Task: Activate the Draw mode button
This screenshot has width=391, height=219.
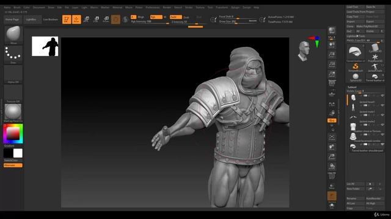Action: pyautogui.click(x=76, y=19)
